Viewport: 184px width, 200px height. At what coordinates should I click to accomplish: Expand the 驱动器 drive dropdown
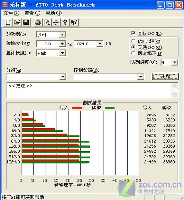click(62, 34)
